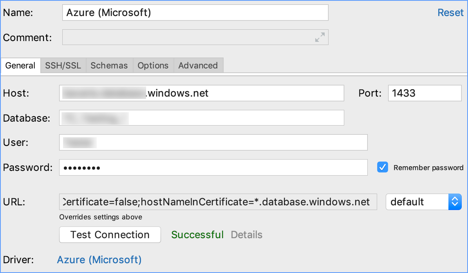Open the connection test Details link
Image resolution: width=468 pixels, height=273 pixels.
pos(247,235)
